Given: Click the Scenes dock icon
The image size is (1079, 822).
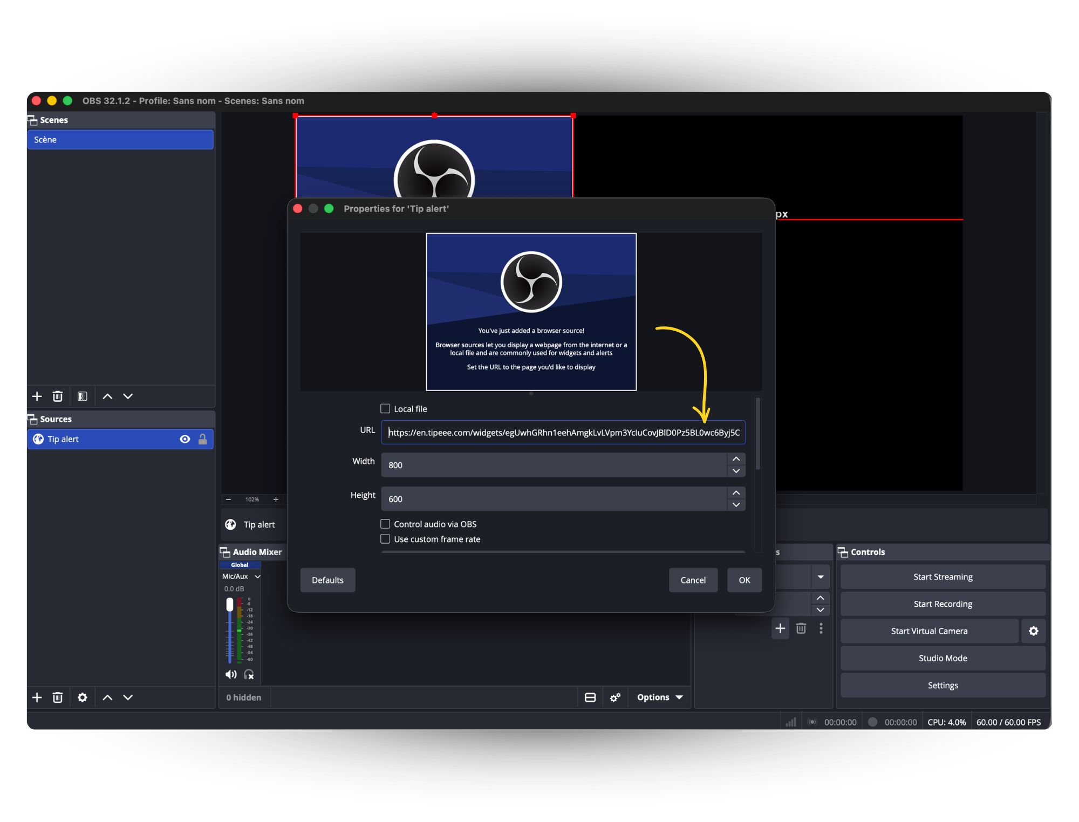Looking at the screenshot, I should click(32, 120).
